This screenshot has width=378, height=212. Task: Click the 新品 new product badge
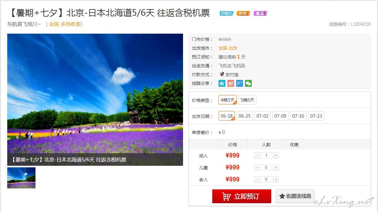261,13
